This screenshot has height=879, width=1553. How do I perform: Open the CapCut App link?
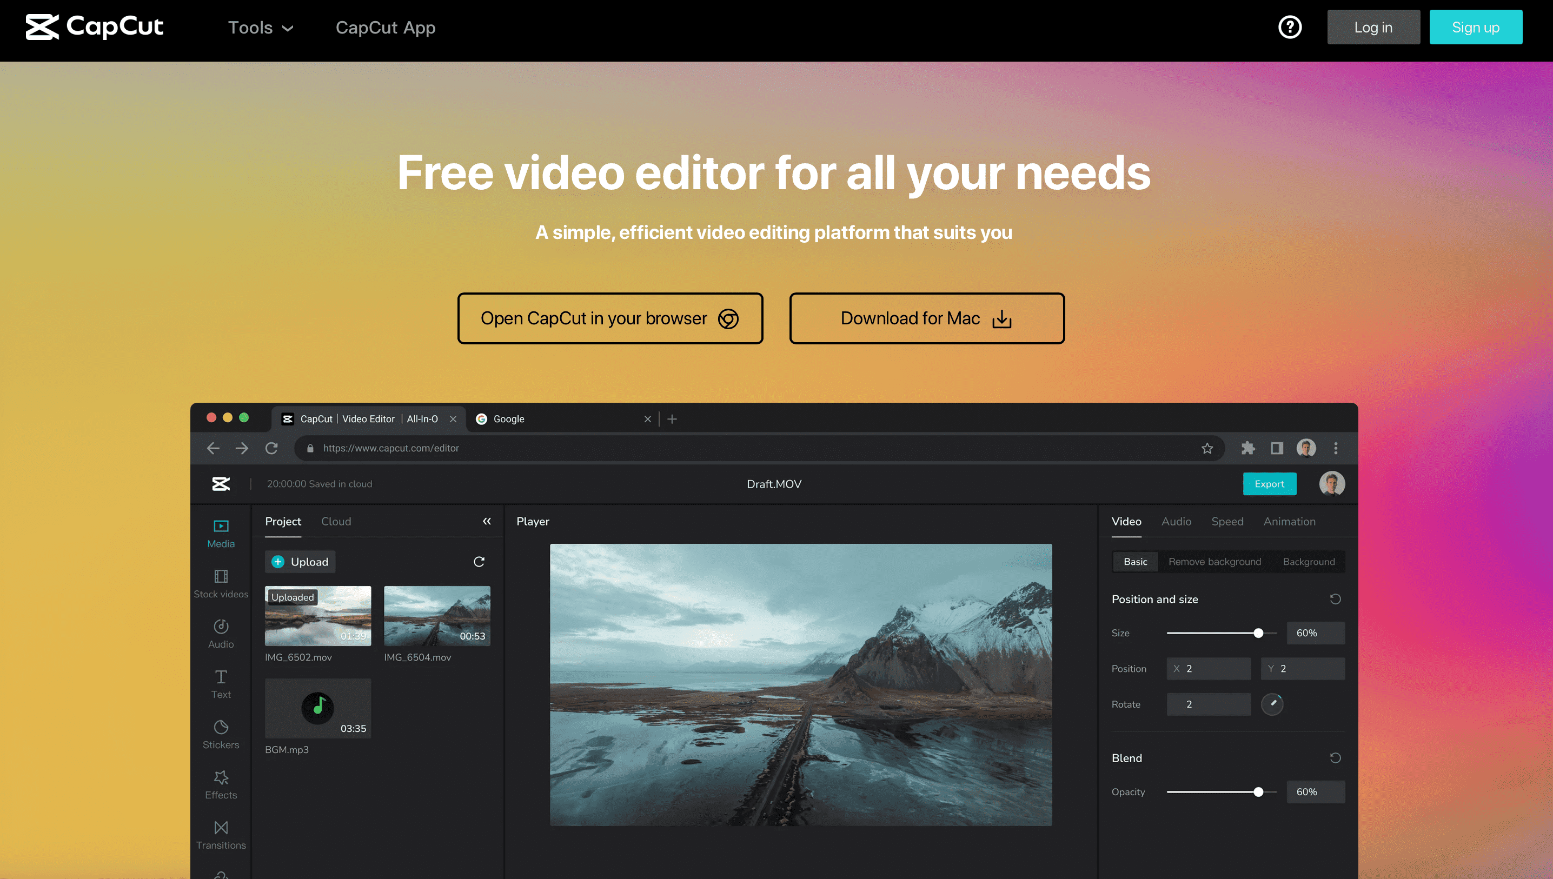click(x=385, y=27)
